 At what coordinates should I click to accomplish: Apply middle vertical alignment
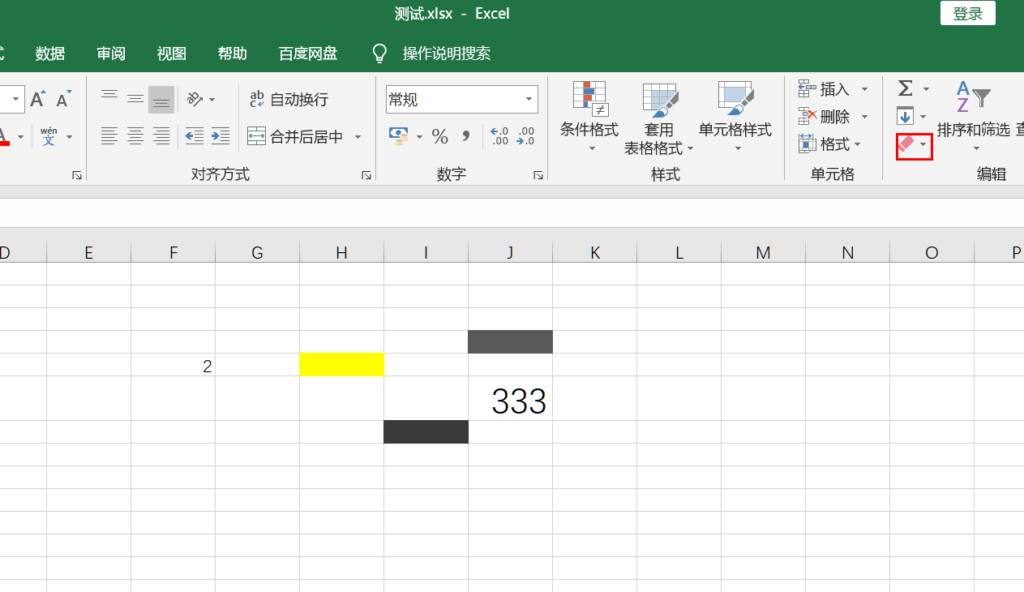click(x=135, y=99)
